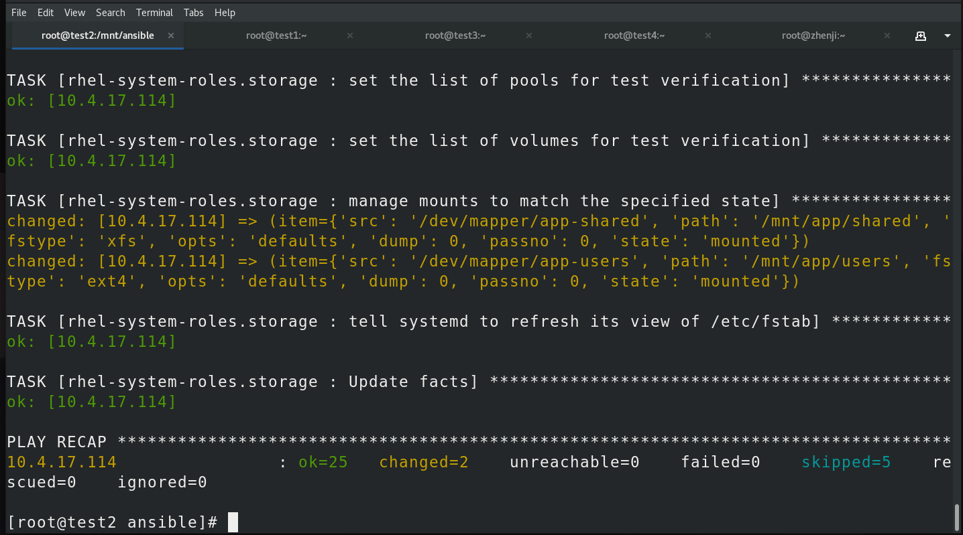
Task: Open the Help menu
Action: [225, 12]
